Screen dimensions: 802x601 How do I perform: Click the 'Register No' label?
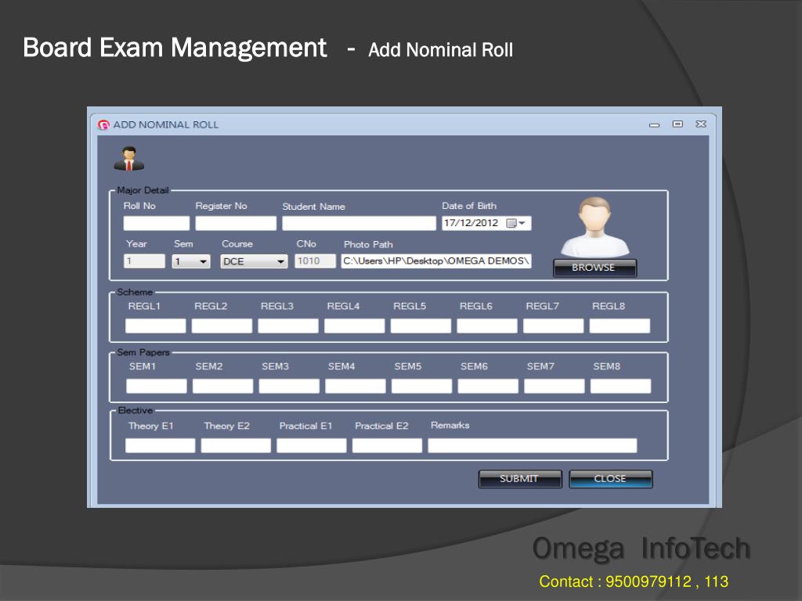coord(221,206)
